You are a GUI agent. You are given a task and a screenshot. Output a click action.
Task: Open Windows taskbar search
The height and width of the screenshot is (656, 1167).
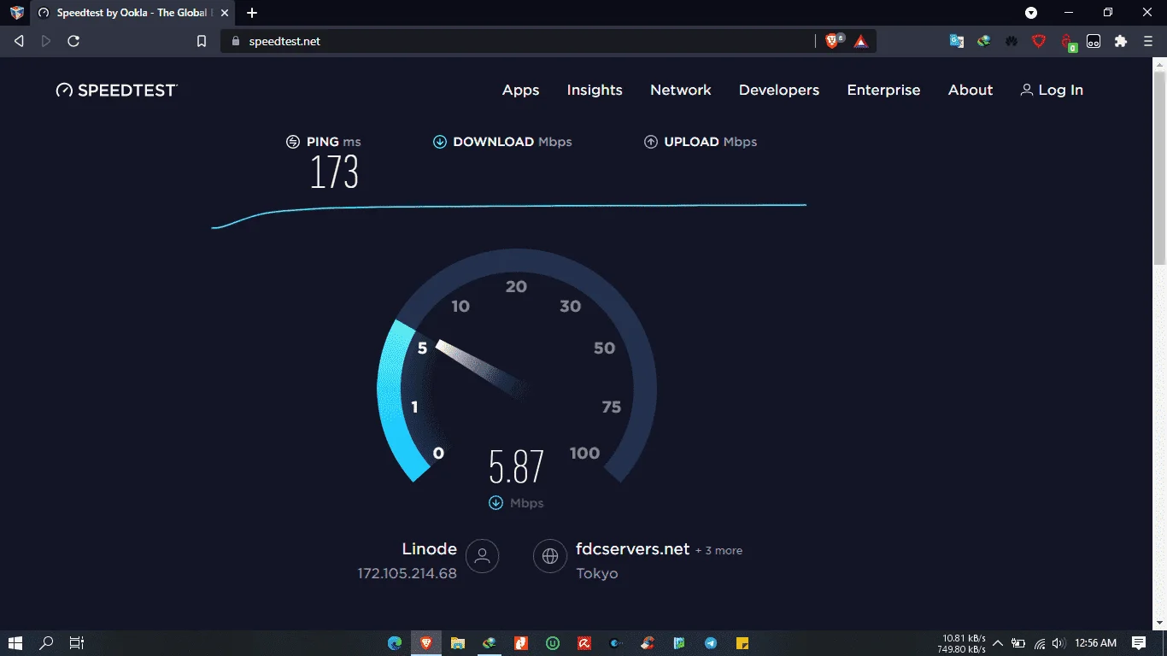46,643
